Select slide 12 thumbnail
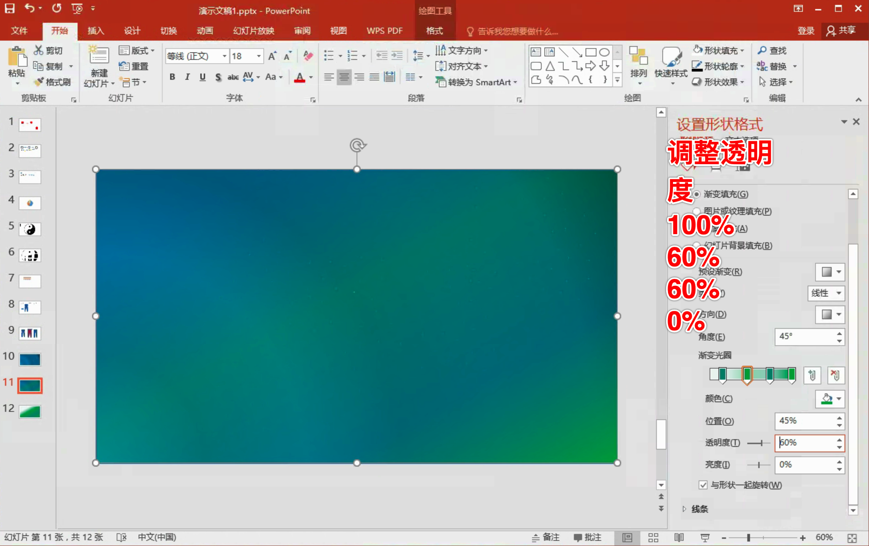The height and width of the screenshot is (546, 869). point(30,412)
